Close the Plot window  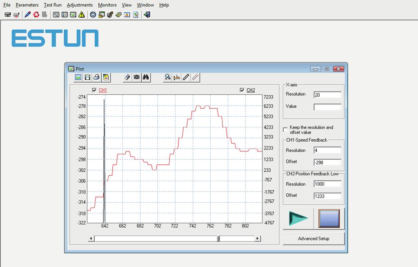tap(338, 69)
